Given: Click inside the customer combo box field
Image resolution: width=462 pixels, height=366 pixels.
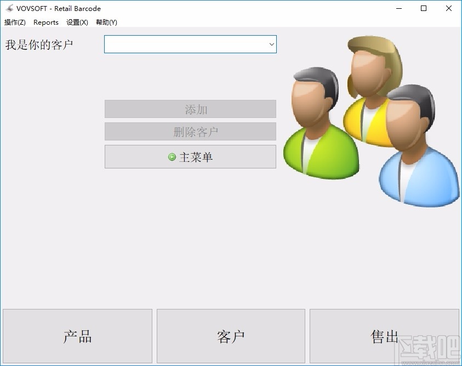Looking at the screenshot, I should tap(181, 44).
